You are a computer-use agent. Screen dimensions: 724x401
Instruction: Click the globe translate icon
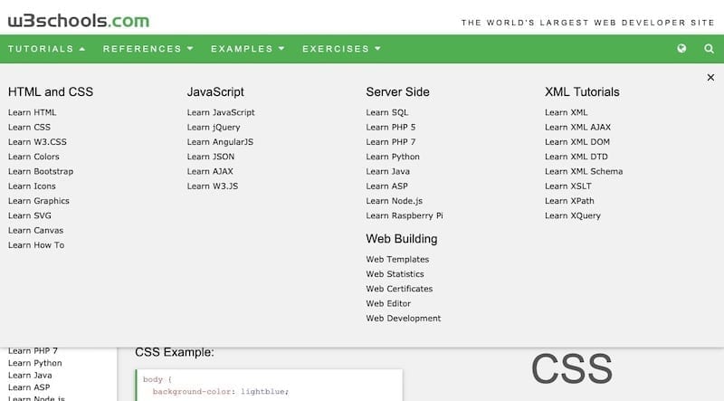coord(681,49)
